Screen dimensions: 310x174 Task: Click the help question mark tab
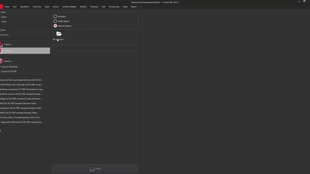(x=141, y=7)
